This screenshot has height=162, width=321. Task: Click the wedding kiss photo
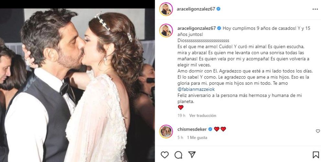77,85
